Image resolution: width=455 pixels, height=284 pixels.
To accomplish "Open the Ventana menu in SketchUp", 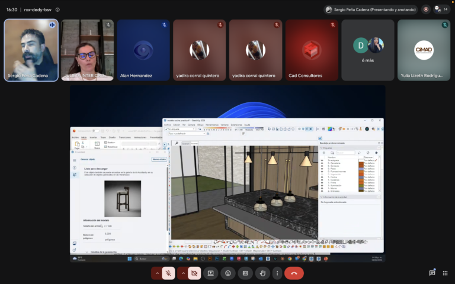I will (x=225, y=125).
